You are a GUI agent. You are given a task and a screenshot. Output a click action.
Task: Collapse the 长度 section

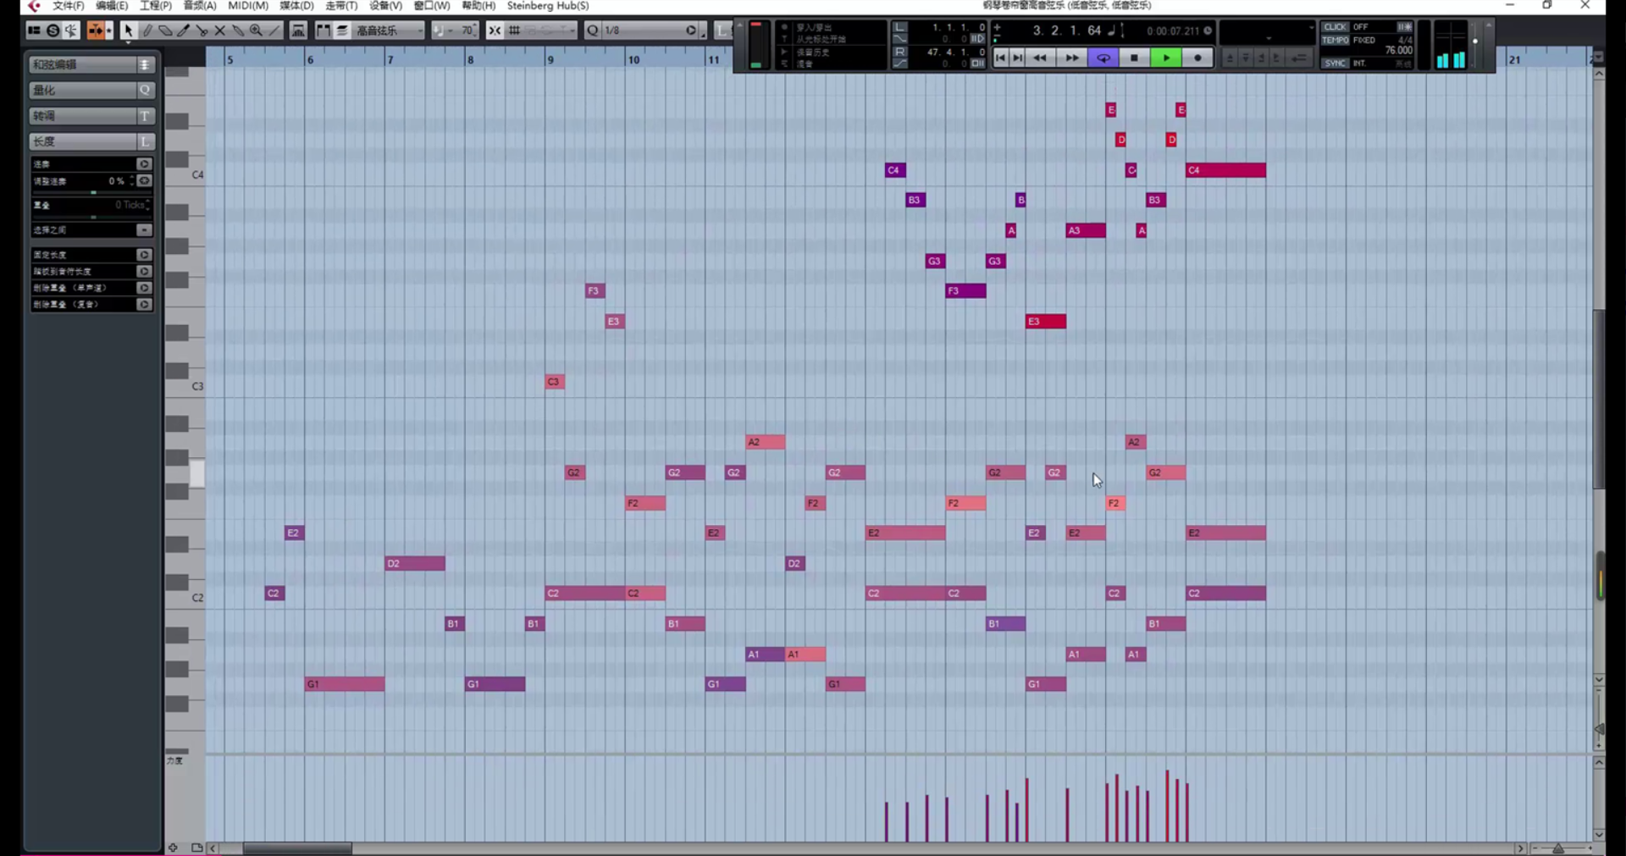[x=91, y=141]
